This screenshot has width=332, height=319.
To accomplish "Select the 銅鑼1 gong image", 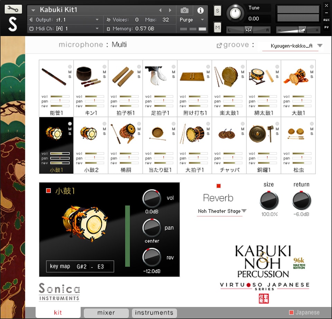I will pos(261,134).
